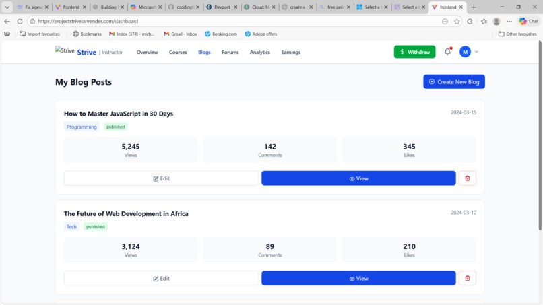Open the favourites list icon
This screenshot has width=543, height=305.
click(484, 21)
